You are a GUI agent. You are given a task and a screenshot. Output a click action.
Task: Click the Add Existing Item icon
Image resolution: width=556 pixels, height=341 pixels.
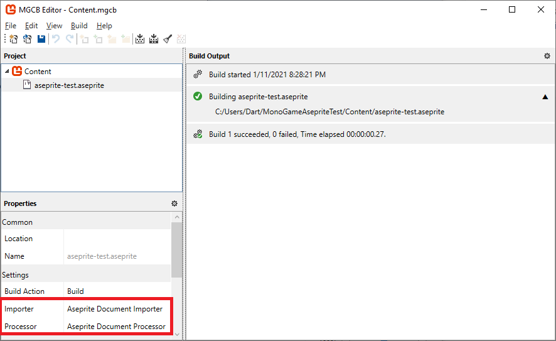tap(98, 39)
